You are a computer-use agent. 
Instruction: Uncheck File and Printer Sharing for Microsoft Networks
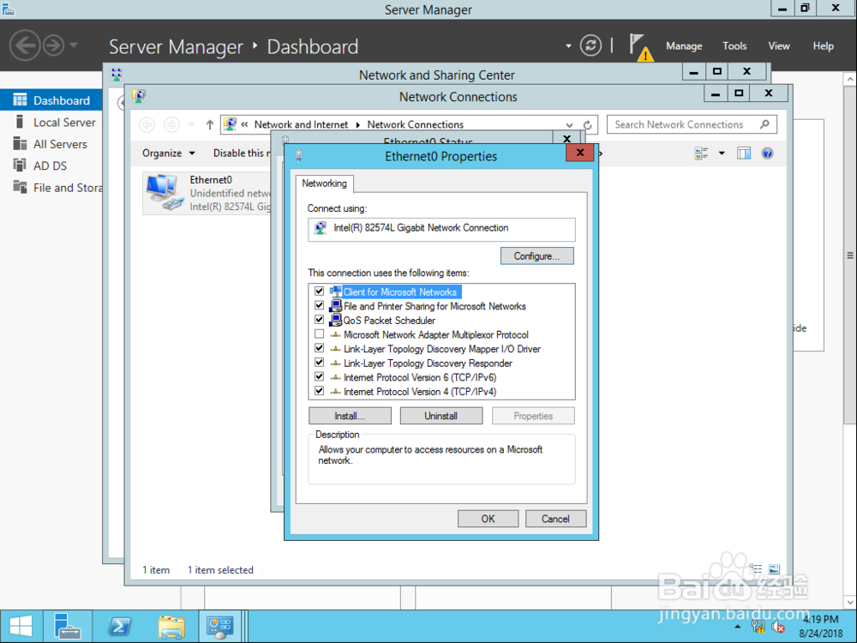coord(319,306)
